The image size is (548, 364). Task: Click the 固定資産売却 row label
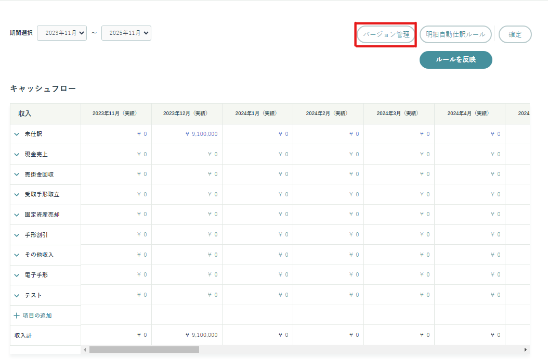(42, 215)
